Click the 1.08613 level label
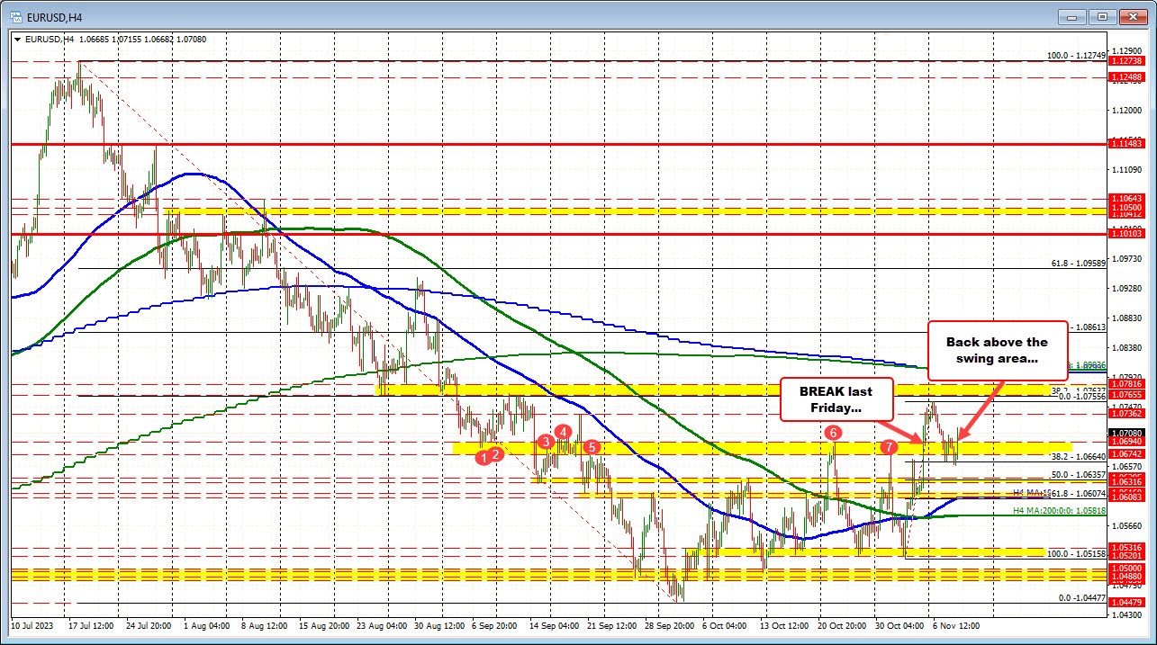This screenshot has width=1157, height=645. pyautogui.click(x=1089, y=328)
